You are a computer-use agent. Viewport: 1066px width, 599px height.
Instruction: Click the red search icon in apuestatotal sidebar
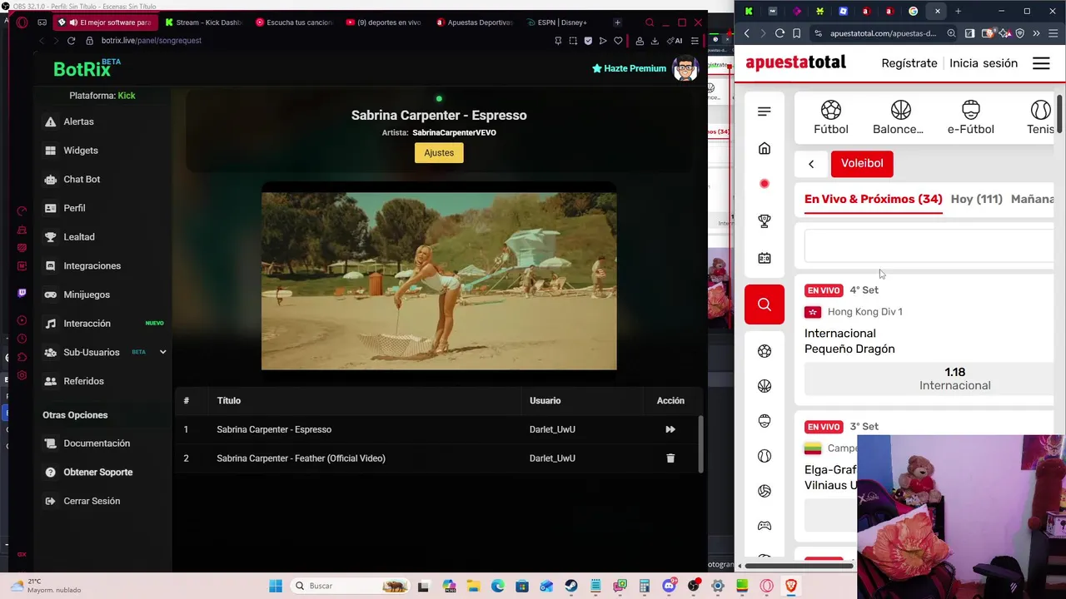[x=765, y=304]
